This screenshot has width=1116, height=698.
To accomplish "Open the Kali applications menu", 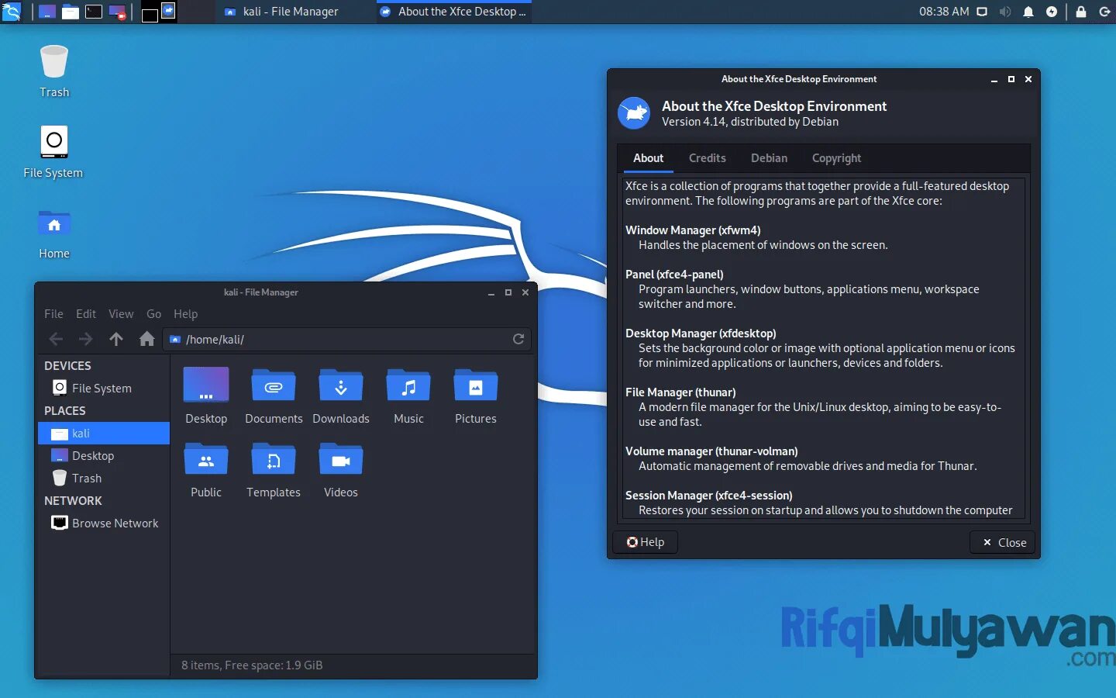I will [x=12, y=12].
